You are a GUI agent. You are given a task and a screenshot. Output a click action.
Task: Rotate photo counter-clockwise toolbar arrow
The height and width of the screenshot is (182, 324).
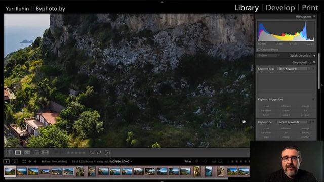[91, 153]
